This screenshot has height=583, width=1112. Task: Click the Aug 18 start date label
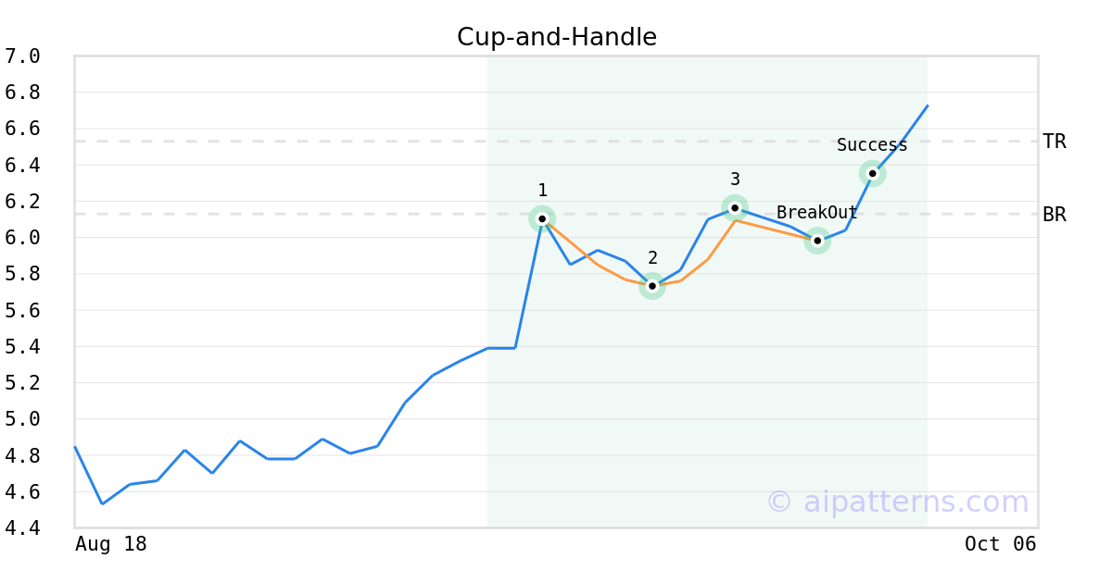click(x=110, y=544)
